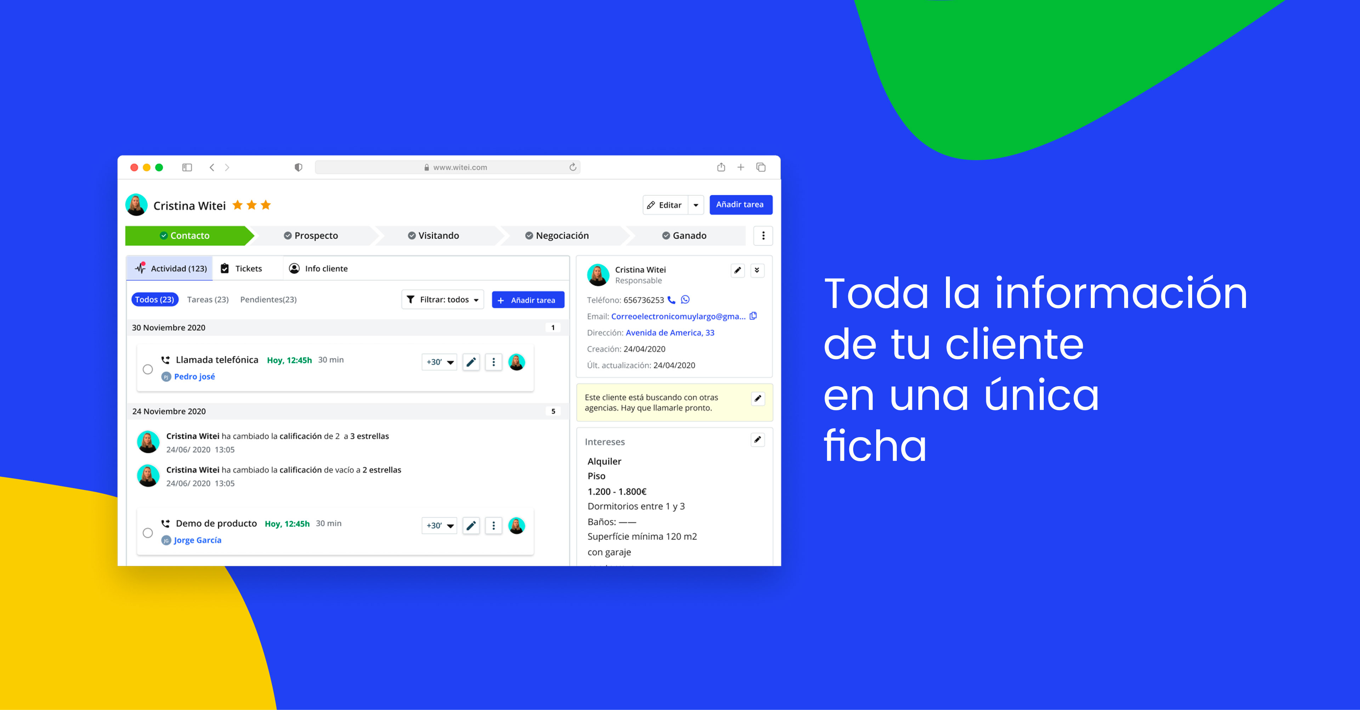Check off the Demo de producto task
This screenshot has height=710, width=1360.
pyautogui.click(x=148, y=533)
